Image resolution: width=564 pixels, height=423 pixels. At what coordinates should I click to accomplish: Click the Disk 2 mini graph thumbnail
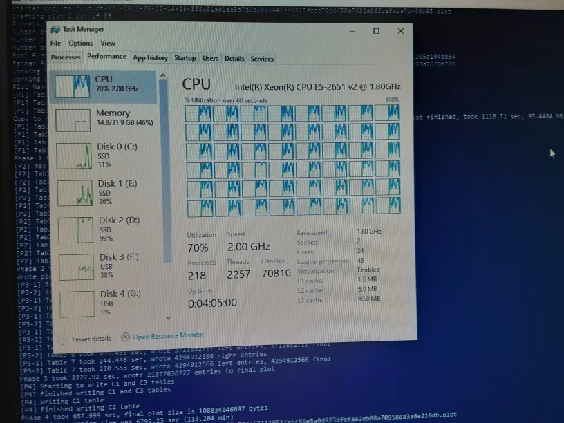(x=76, y=230)
